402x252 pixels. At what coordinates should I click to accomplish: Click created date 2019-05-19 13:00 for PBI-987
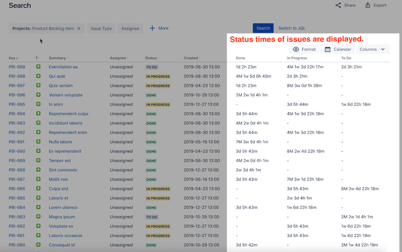(x=201, y=179)
